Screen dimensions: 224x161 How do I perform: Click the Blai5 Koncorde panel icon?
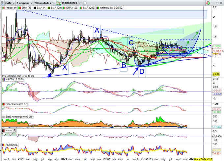pos(3,117)
